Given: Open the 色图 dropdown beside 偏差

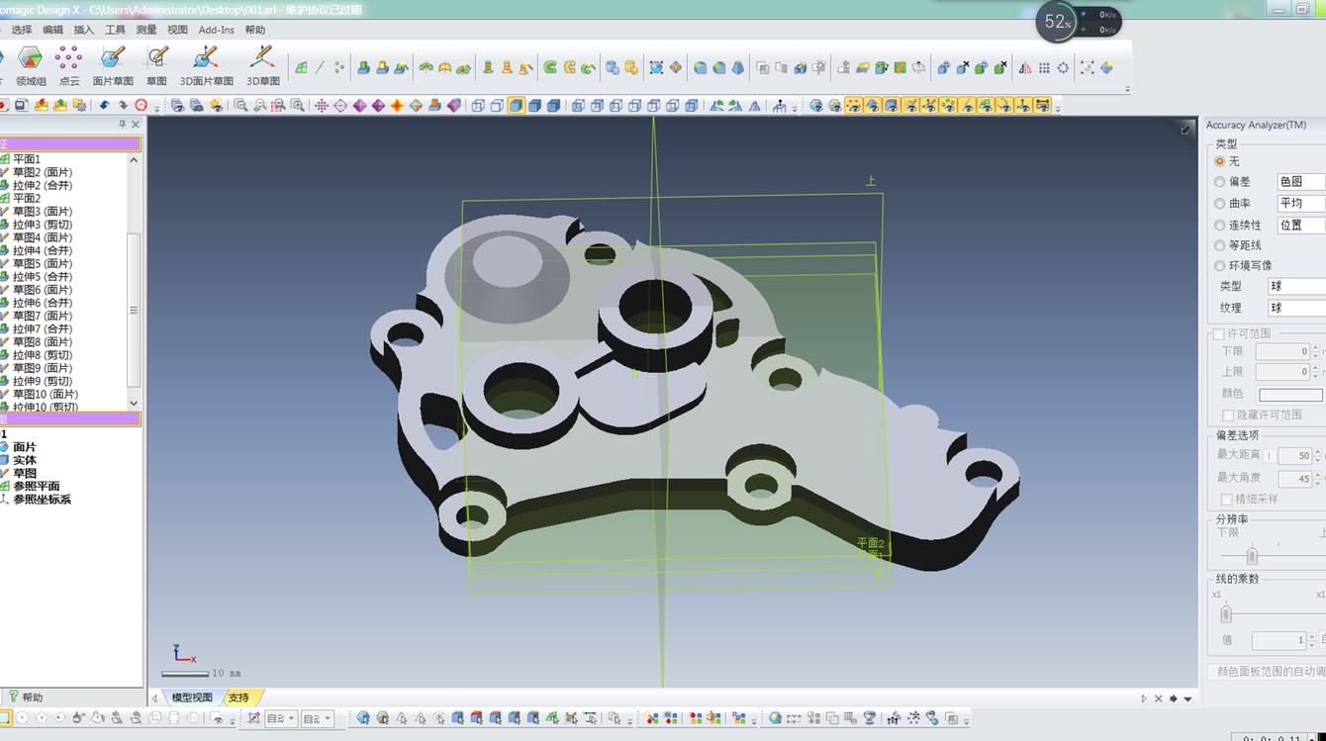Looking at the screenshot, I should (x=1300, y=182).
